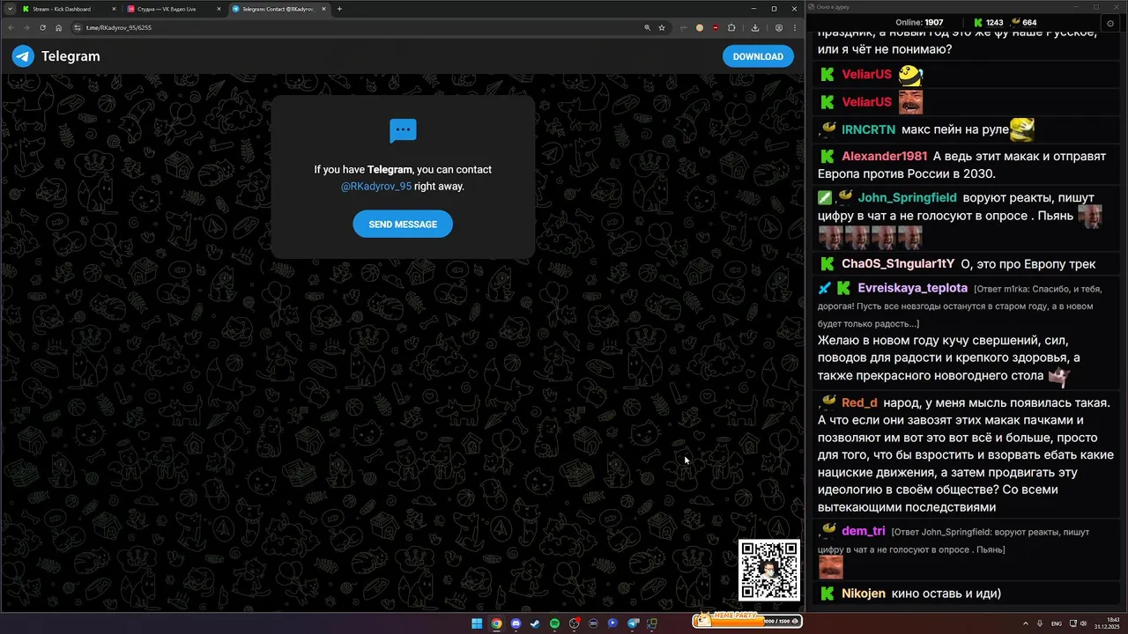Click the DOWNLOAD button

pos(758,56)
